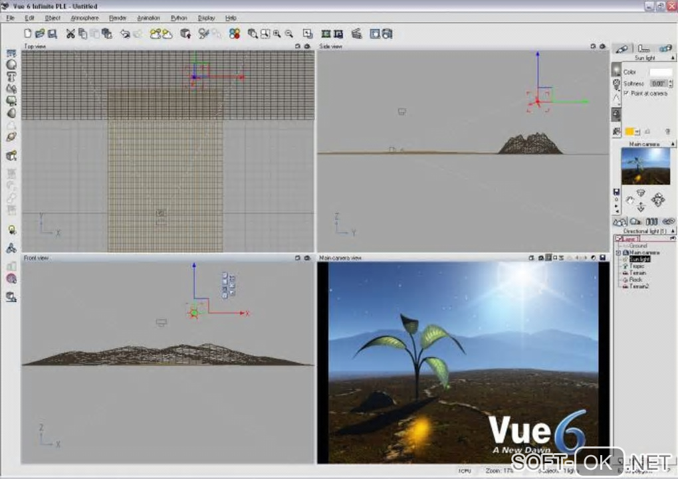The height and width of the screenshot is (479, 678).
Task: Click the Zoom in magnifier icon
Action: (277, 34)
